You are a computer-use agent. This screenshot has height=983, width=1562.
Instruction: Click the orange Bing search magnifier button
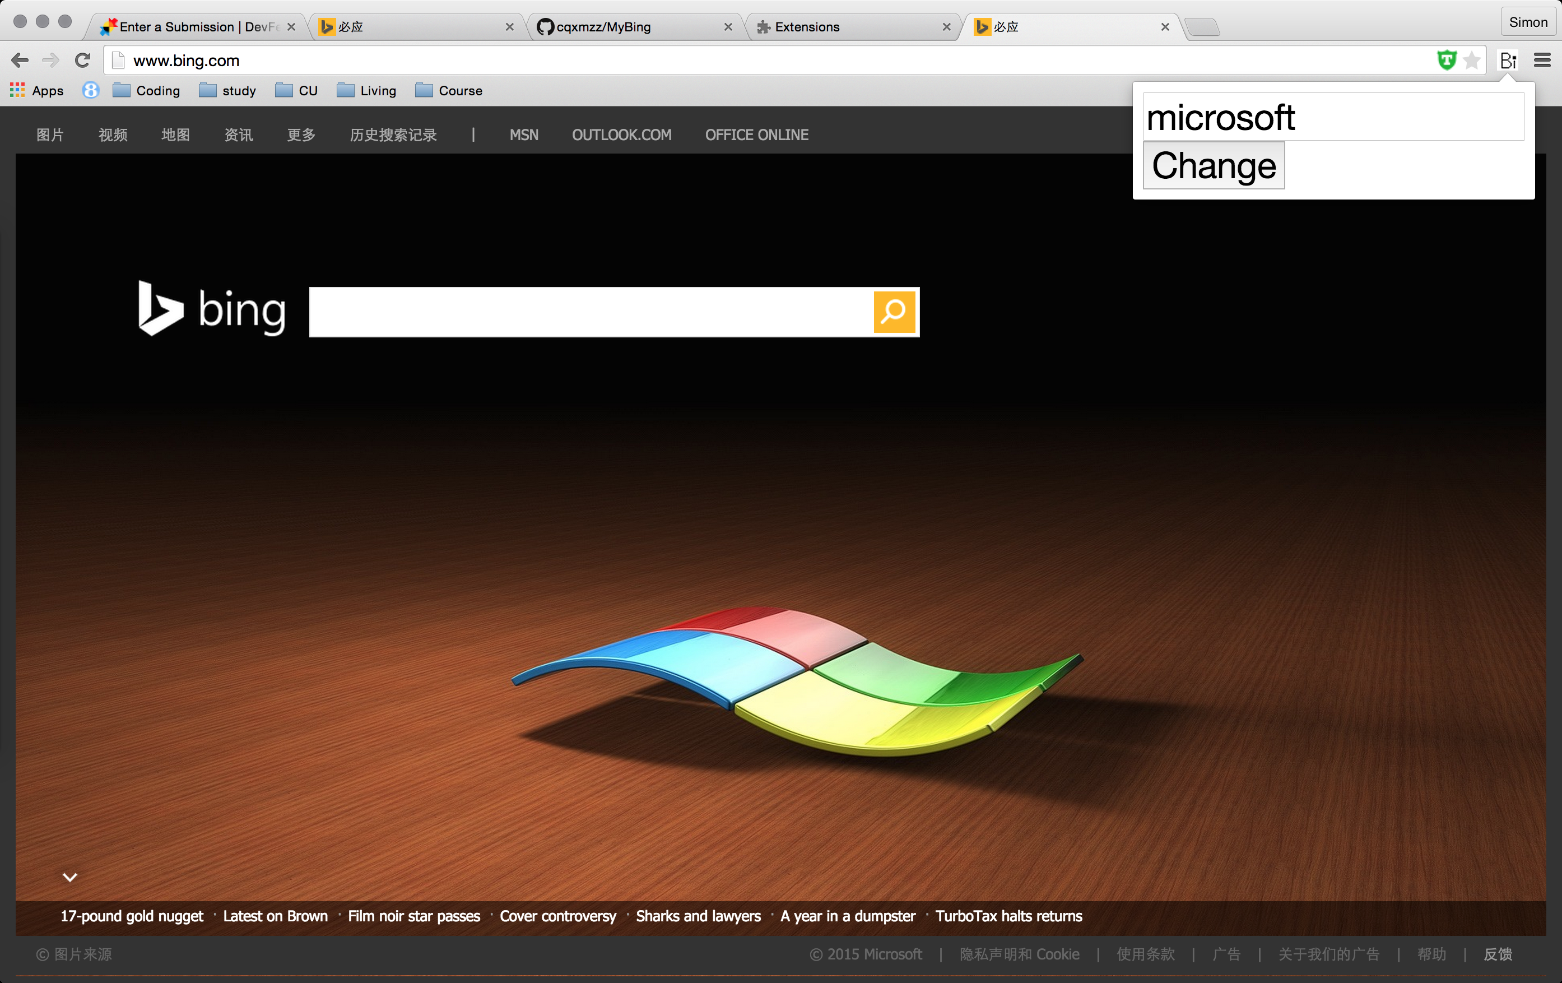tap(894, 312)
